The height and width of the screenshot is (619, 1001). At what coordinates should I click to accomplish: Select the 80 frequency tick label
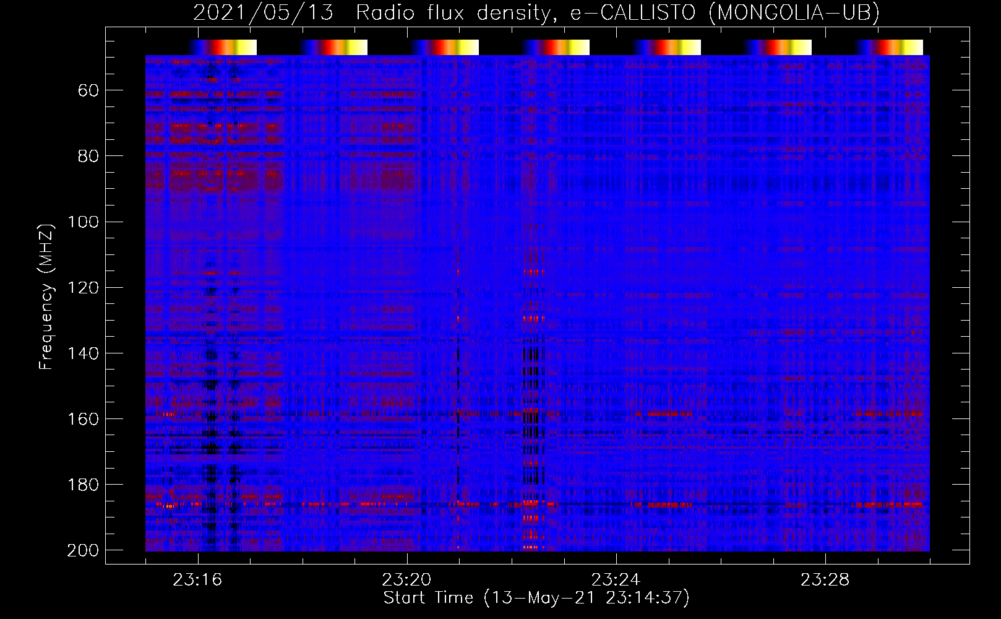tap(88, 156)
